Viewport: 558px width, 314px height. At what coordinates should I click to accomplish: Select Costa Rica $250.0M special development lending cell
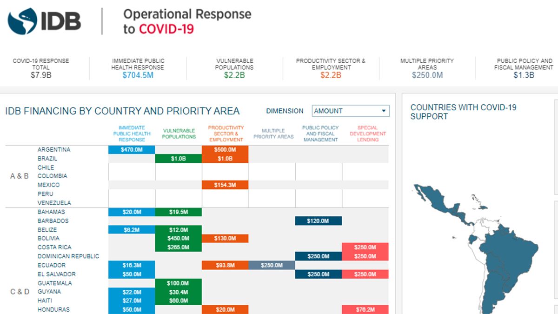[365, 247]
